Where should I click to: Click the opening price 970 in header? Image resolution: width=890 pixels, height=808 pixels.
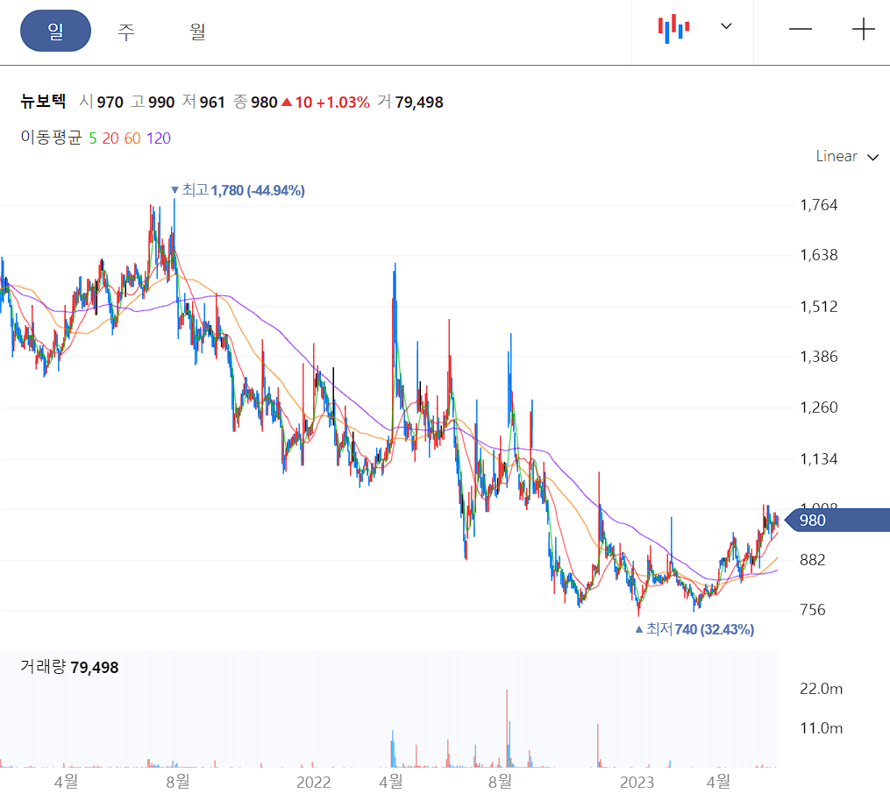tap(110, 103)
